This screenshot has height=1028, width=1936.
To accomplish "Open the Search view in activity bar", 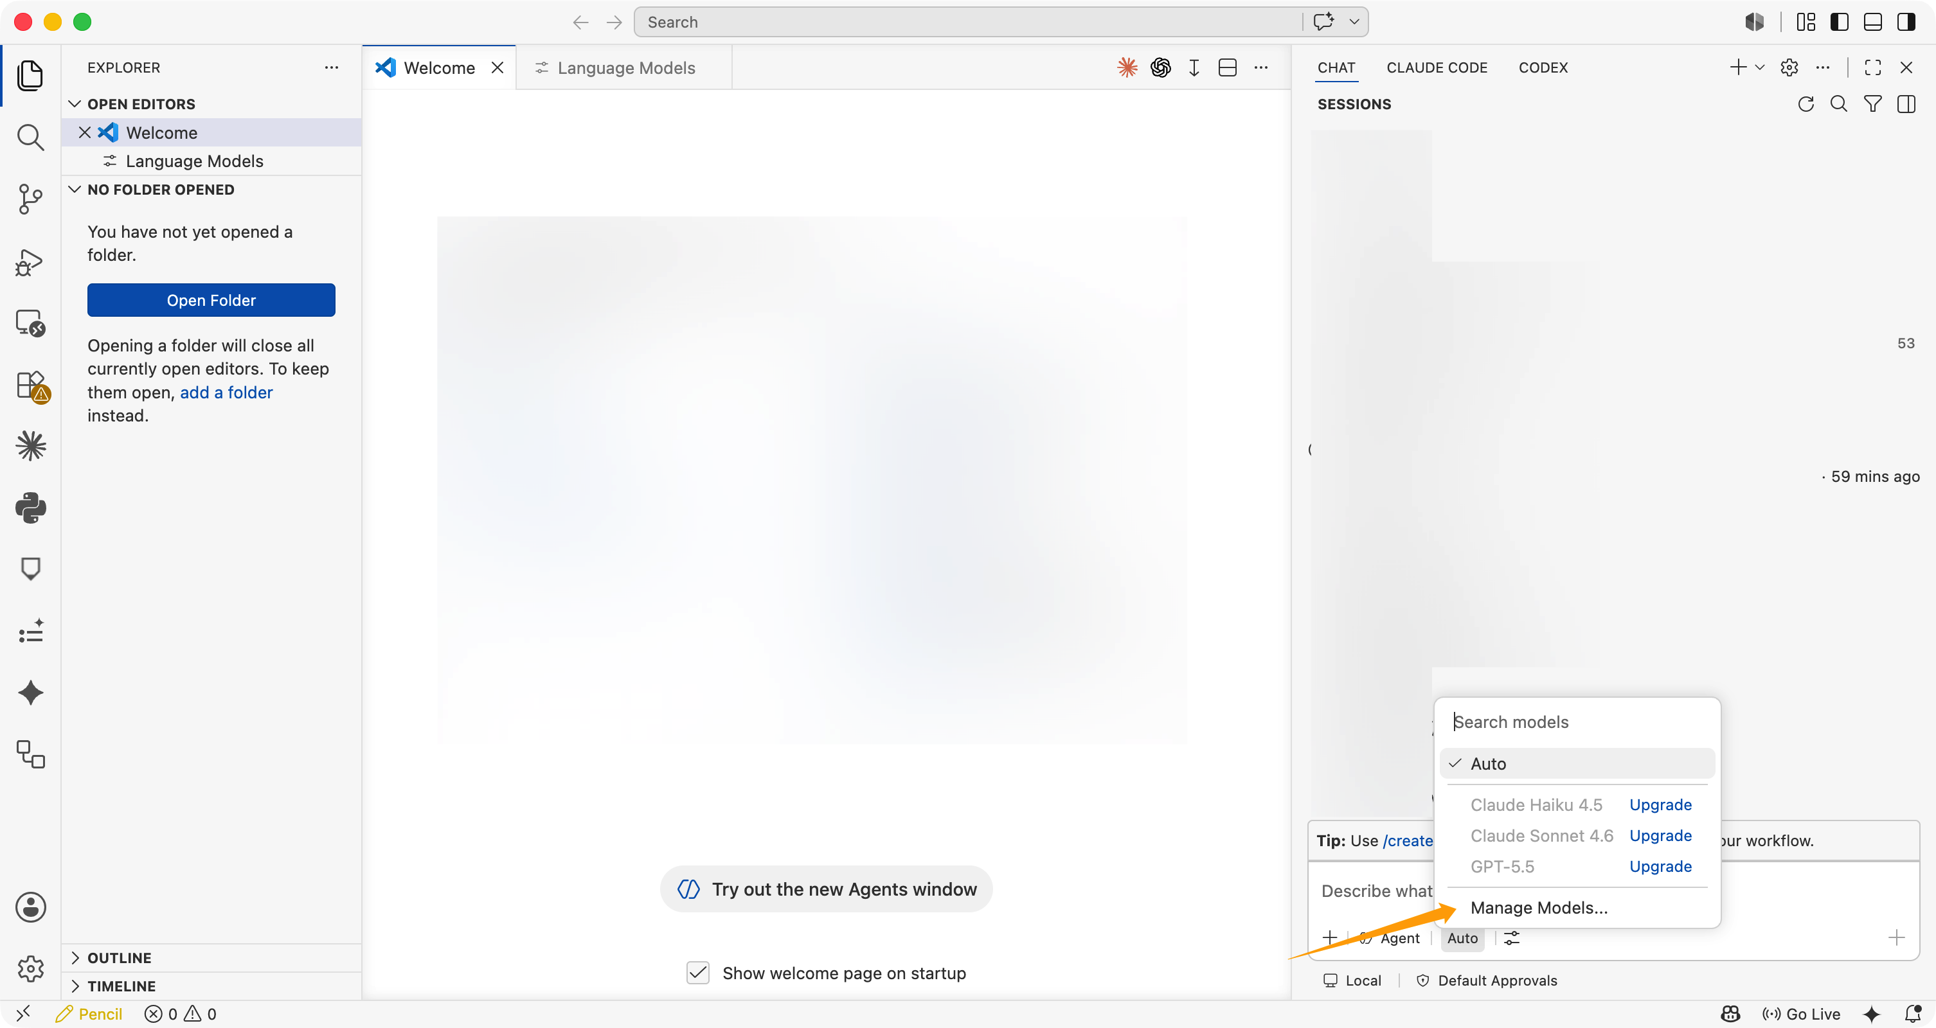I will [x=30, y=137].
